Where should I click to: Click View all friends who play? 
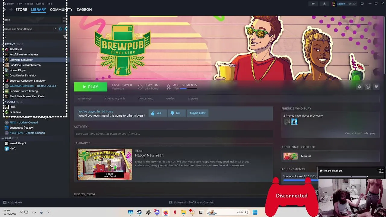pyautogui.click(x=360, y=133)
